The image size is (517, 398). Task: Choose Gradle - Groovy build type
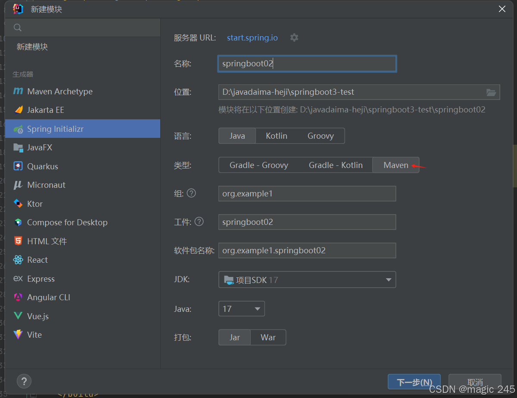pyautogui.click(x=259, y=165)
